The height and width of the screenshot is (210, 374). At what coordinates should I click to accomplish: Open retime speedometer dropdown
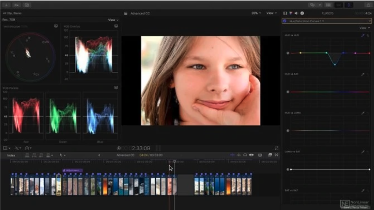[28, 148]
